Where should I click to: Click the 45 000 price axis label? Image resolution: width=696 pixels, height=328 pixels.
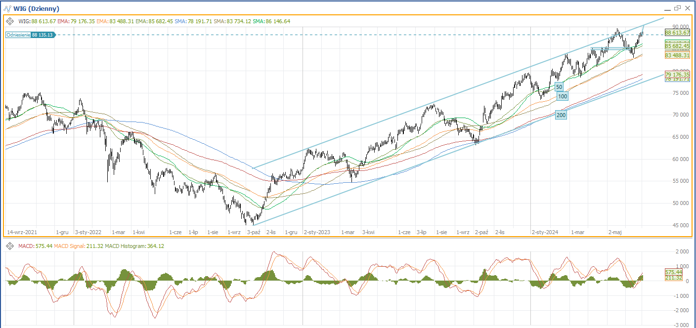tap(681, 225)
